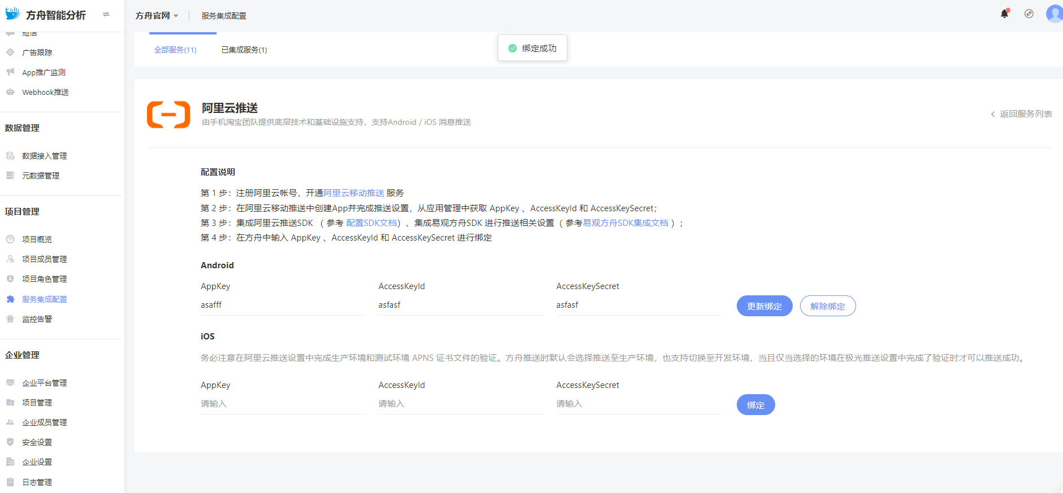Click the 项目角色管理 shield icon
1063x493 pixels.
pyautogui.click(x=10, y=279)
